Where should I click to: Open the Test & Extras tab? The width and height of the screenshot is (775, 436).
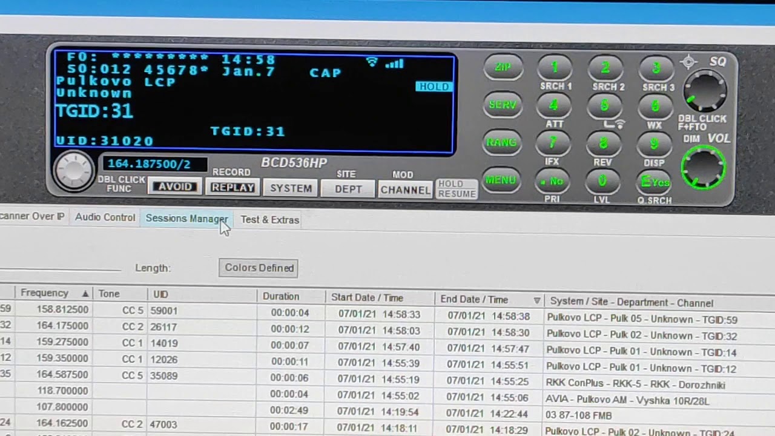[270, 220]
